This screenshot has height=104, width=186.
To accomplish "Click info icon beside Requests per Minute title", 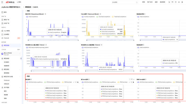I will point(45,14).
